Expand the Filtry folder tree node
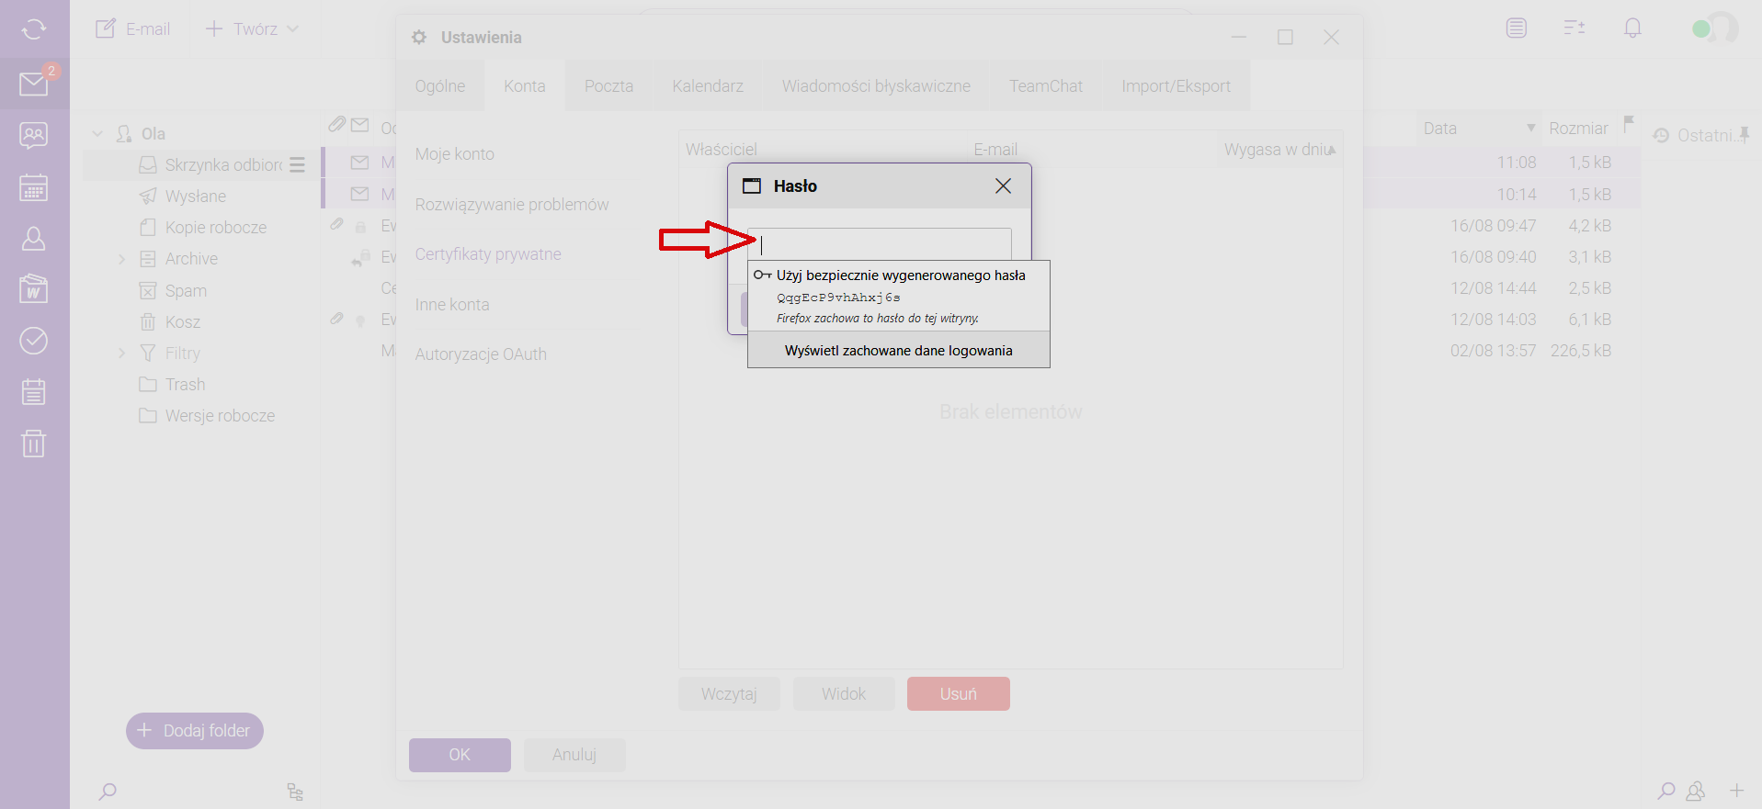This screenshot has width=1762, height=809. (121, 354)
